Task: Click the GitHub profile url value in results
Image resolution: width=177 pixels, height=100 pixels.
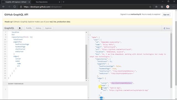Action: tap(116, 49)
